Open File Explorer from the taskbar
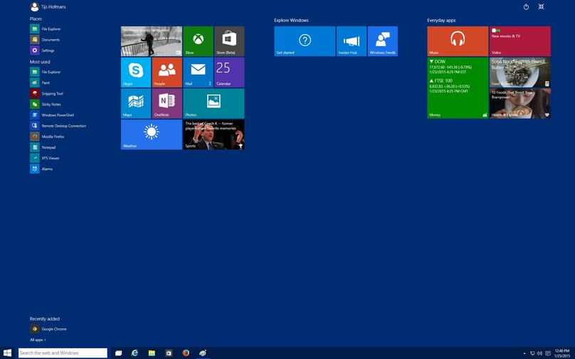Screen dimensions: 575x359 152,353
